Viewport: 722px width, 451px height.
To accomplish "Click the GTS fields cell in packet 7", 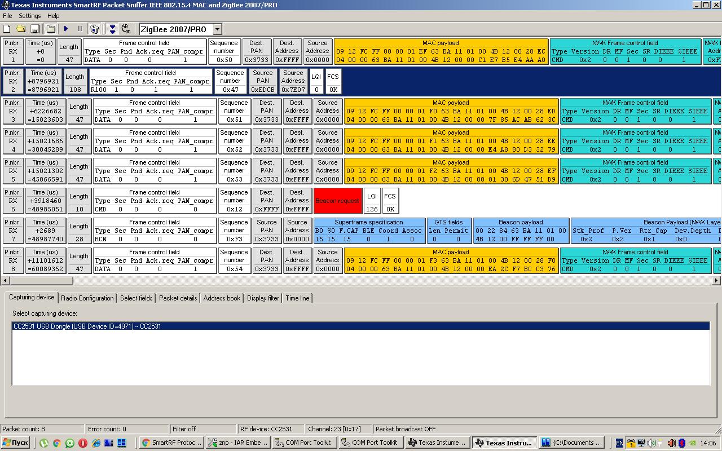I will click(448, 231).
